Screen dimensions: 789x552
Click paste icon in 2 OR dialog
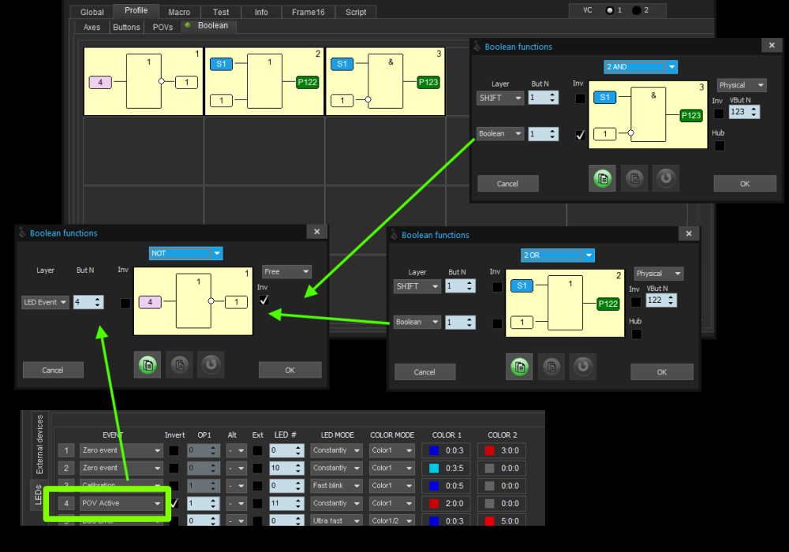click(552, 367)
